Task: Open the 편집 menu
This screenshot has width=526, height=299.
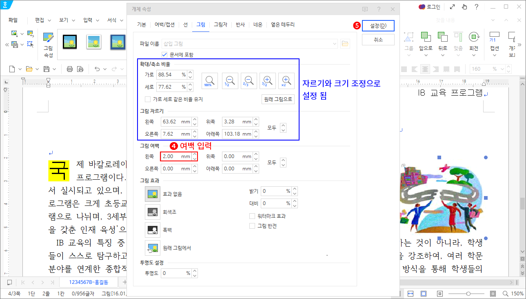Action: click(x=40, y=20)
